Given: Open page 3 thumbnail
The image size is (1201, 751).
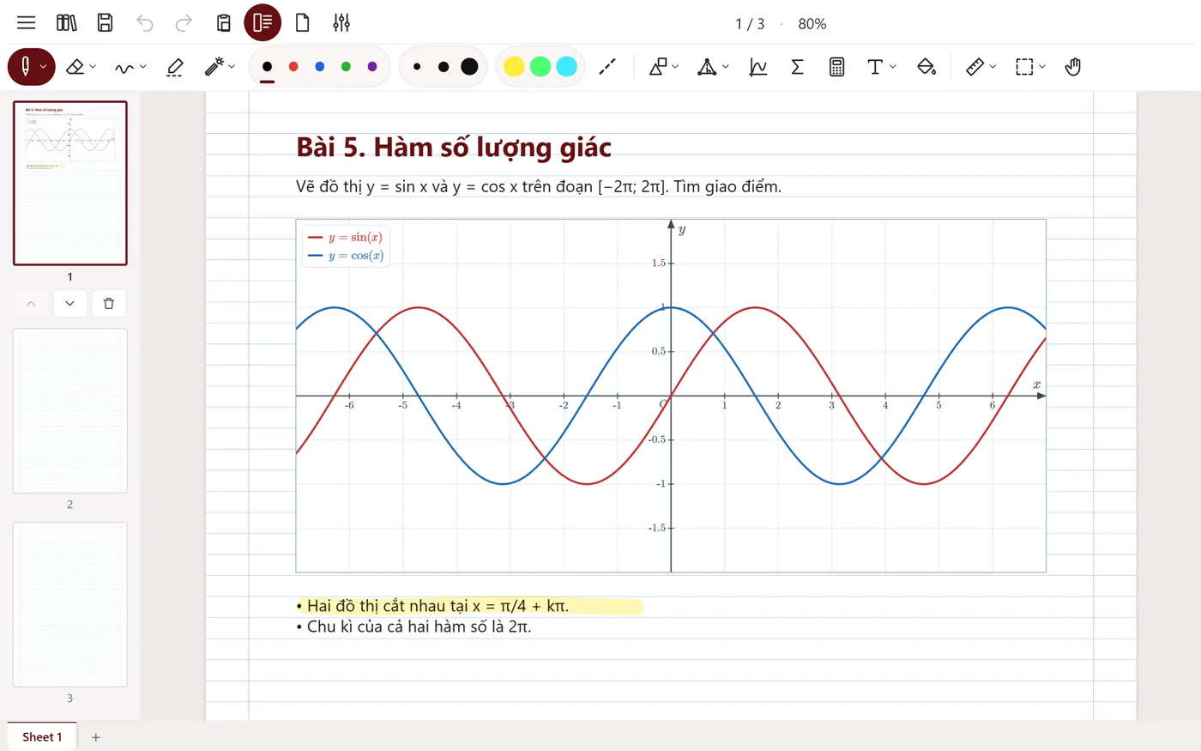Looking at the screenshot, I should pyautogui.click(x=70, y=604).
